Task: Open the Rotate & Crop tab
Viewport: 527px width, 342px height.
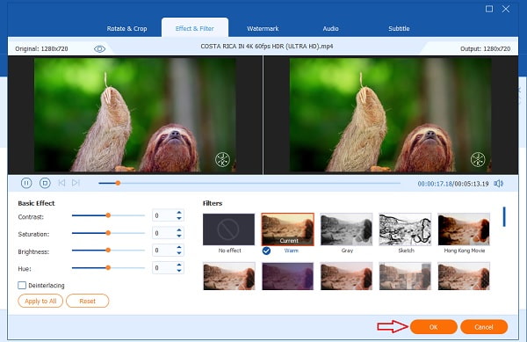Action: coord(126,29)
